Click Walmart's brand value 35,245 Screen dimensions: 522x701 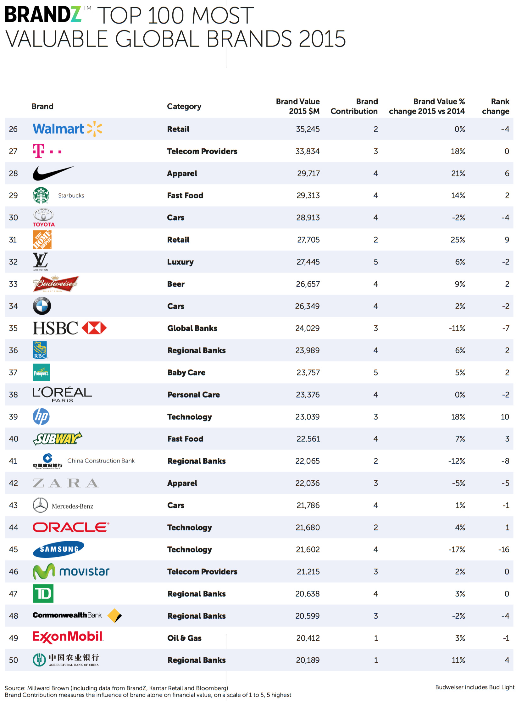click(x=308, y=129)
